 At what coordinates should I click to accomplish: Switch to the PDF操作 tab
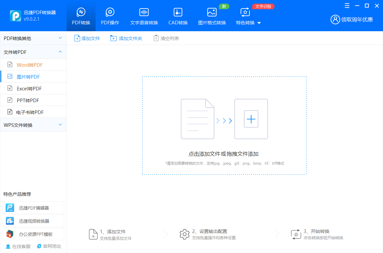pos(110,16)
